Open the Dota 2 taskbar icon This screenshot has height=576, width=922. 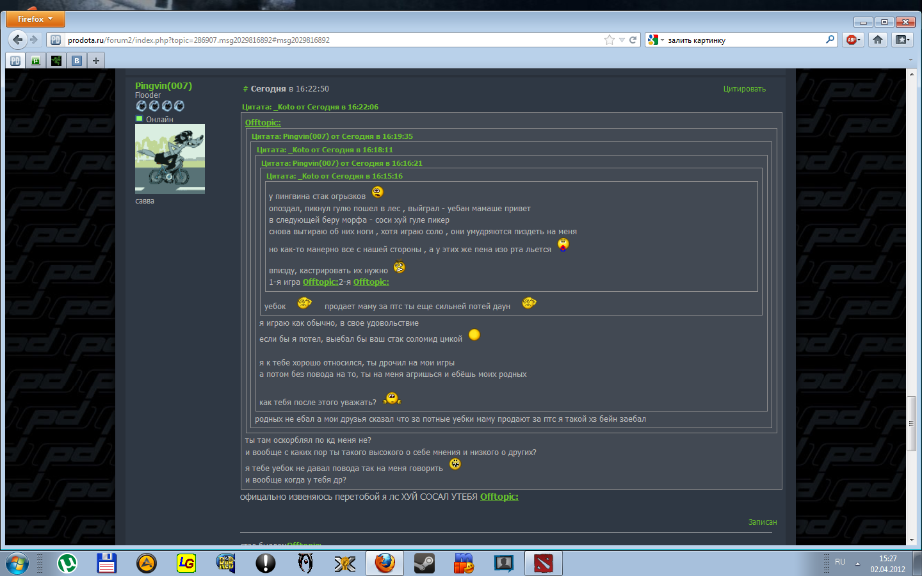pos(544,563)
